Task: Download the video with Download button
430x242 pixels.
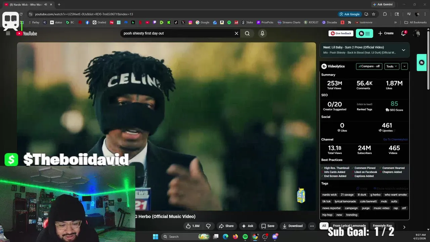Action: (293, 226)
